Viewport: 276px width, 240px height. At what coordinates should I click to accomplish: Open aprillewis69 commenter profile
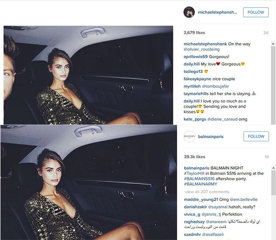pos(196,57)
